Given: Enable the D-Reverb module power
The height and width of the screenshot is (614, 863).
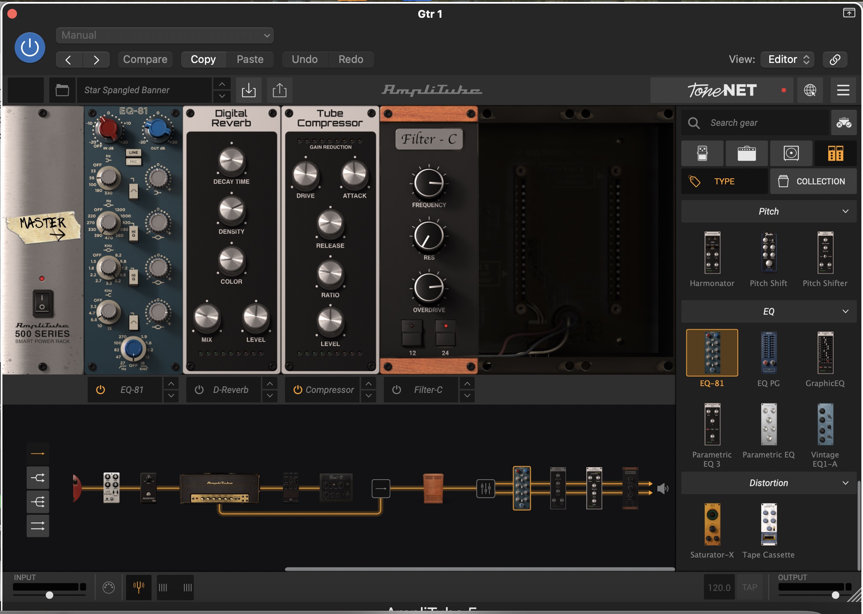Looking at the screenshot, I should coord(199,390).
